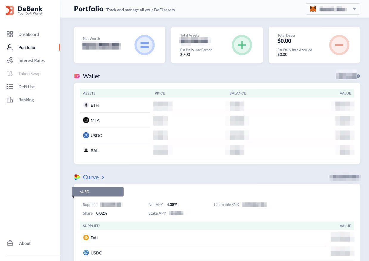Click the ETH token icon
Viewport: 369px width, 261px height.
pos(86,105)
